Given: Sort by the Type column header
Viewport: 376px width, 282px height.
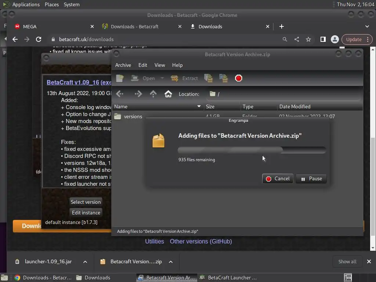Looking at the screenshot, I should pyautogui.click(x=259, y=107).
